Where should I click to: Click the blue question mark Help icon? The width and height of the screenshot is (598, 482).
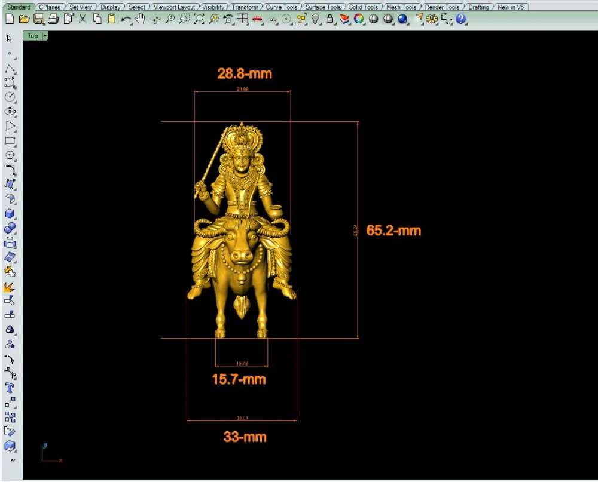coord(460,19)
